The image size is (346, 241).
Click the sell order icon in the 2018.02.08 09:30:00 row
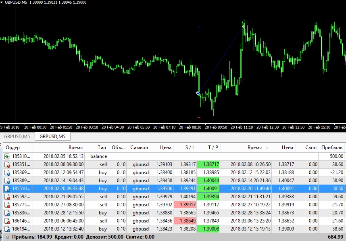(7, 164)
